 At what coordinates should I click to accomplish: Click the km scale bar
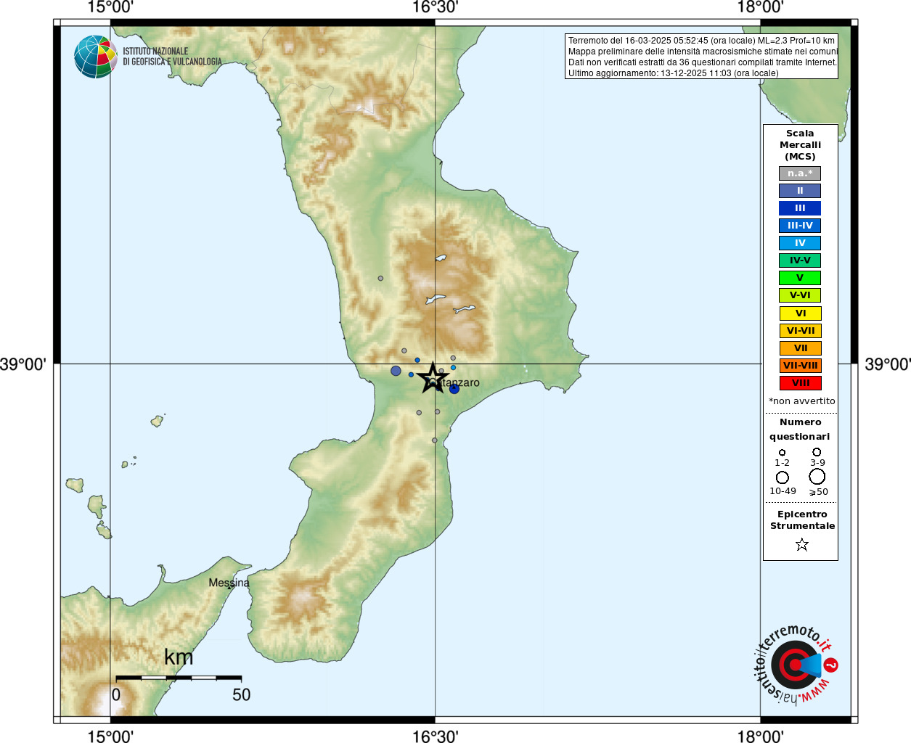tap(179, 678)
